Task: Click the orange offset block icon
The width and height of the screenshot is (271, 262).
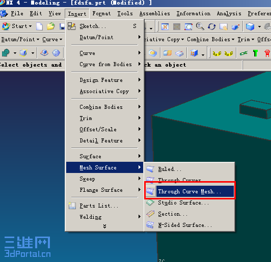Action: point(168,53)
